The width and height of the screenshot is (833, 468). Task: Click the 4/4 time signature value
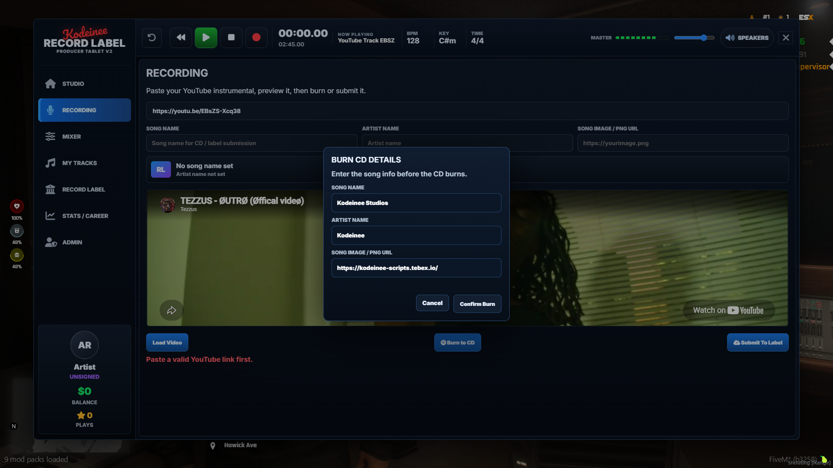tap(477, 41)
